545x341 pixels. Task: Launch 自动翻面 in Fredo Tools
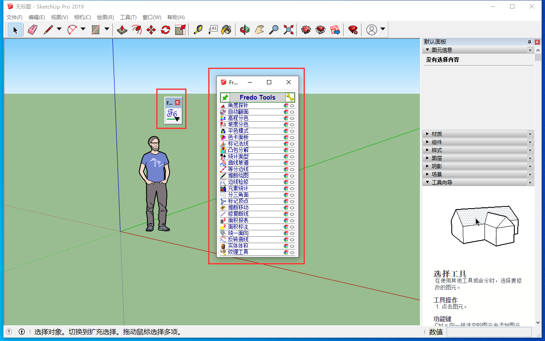tap(238, 112)
